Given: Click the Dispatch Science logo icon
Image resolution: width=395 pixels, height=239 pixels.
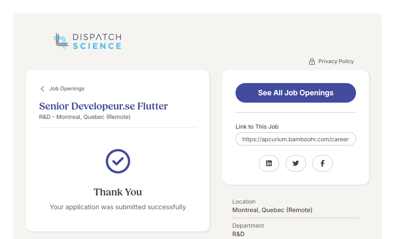Looking at the screenshot, I should coord(60,41).
